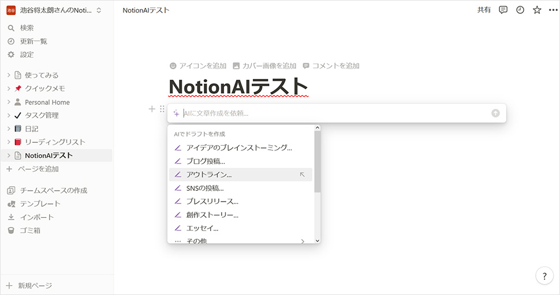Select プレスリリース... option
The width and height of the screenshot is (560, 295).
click(240, 201)
